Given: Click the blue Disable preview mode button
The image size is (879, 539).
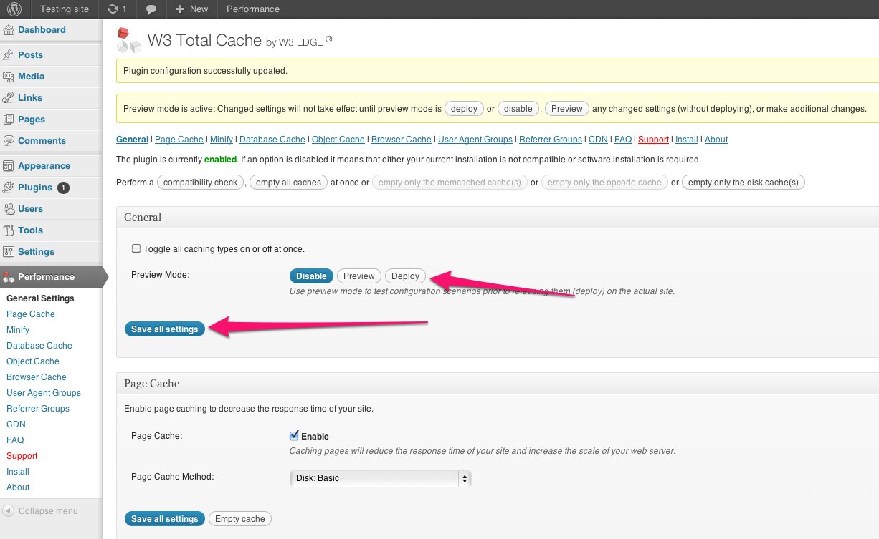Looking at the screenshot, I should 311,276.
